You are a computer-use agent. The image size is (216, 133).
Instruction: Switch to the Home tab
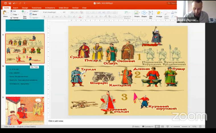tap(7, 8)
